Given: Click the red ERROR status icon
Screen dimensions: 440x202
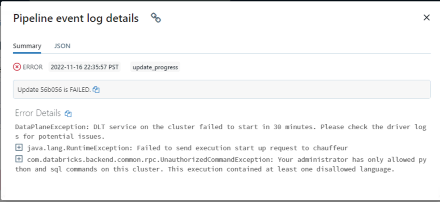Looking at the screenshot, I should coord(17,67).
